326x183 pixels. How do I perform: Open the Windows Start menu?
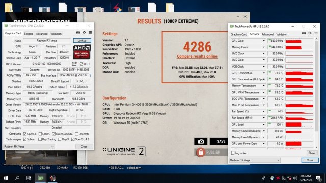tap(6, 178)
